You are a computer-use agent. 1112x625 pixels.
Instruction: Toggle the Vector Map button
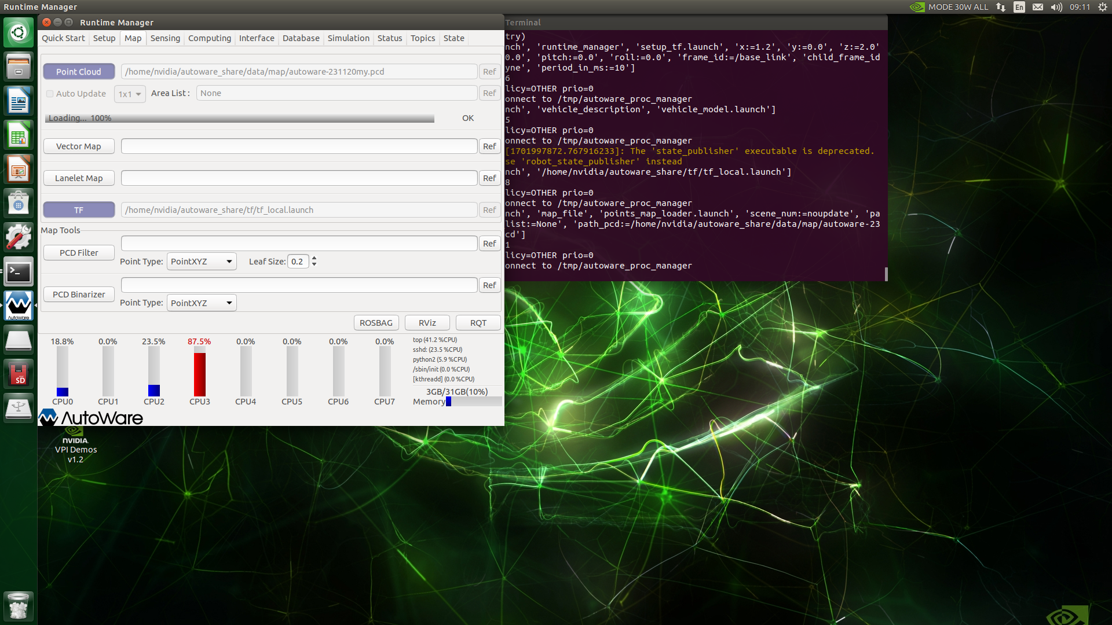click(x=79, y=146)
